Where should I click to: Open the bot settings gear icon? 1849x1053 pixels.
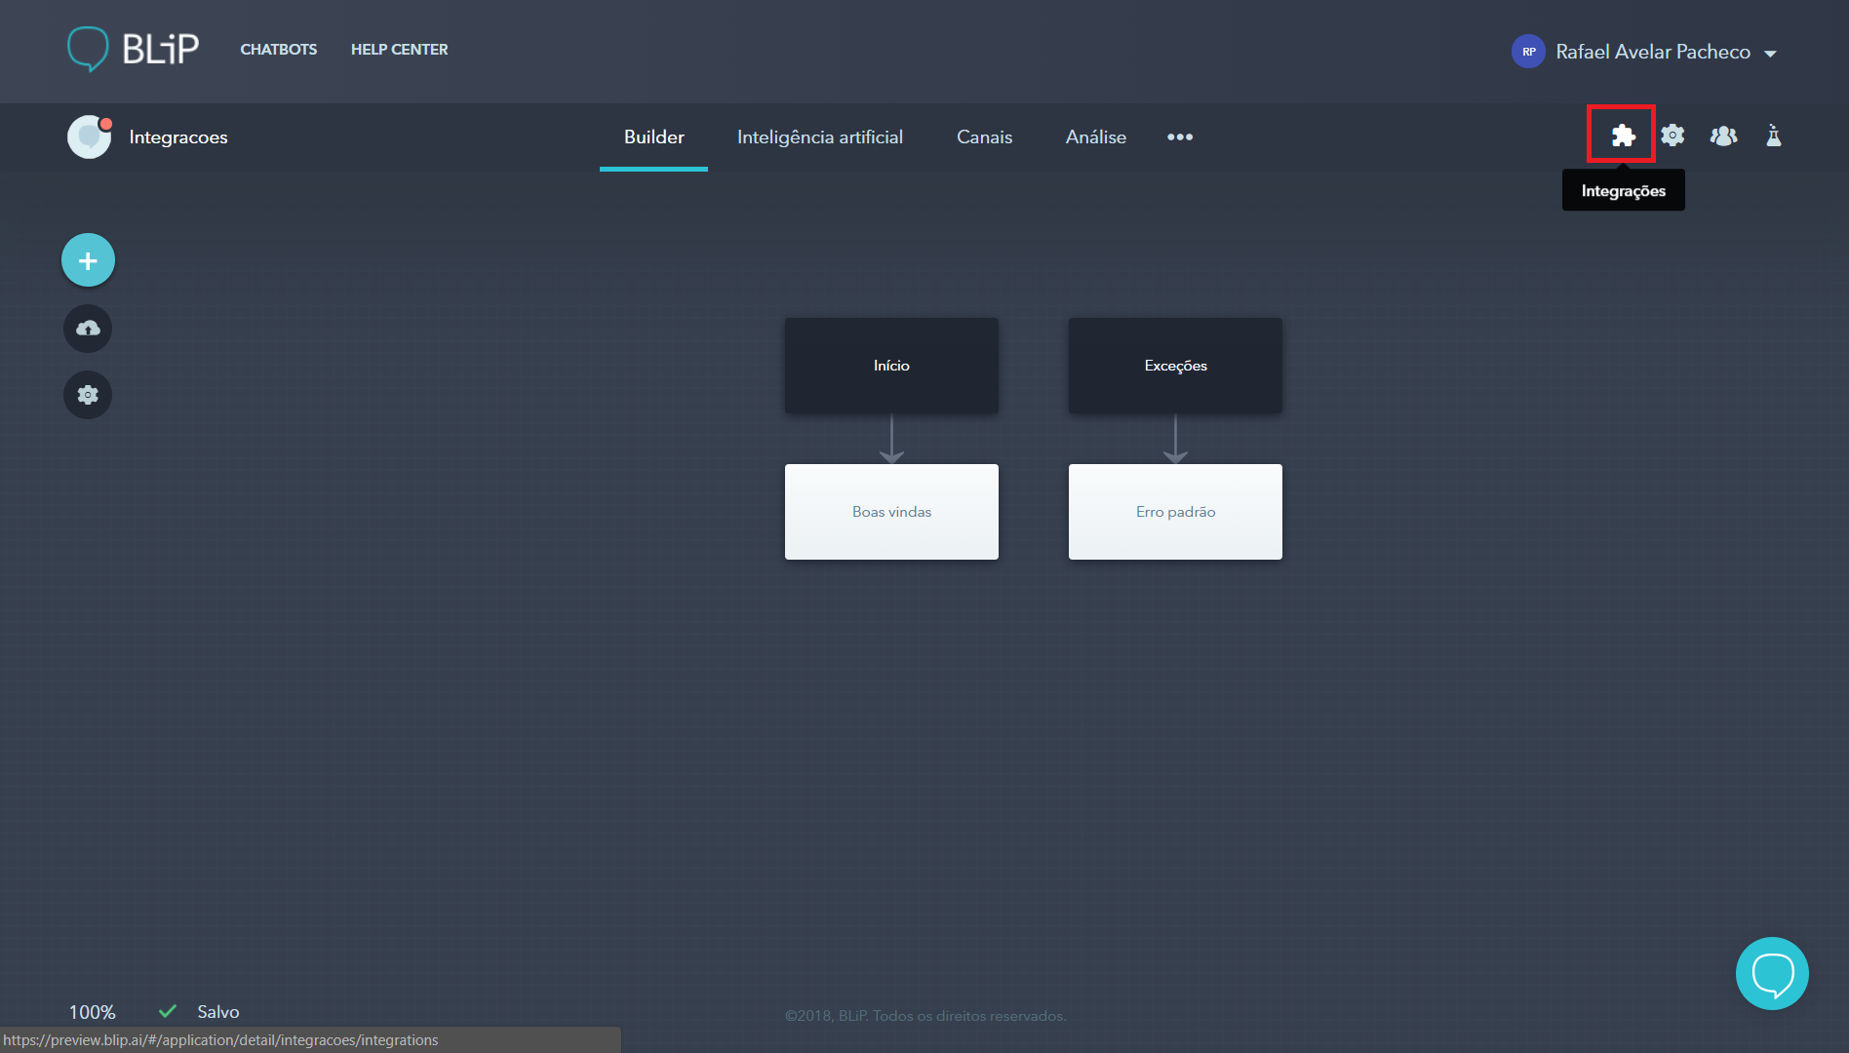click(x=1672, y=136)
